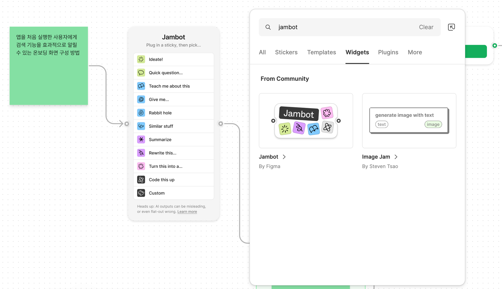Click the 'By Figma' author text

tap(269, 166)
